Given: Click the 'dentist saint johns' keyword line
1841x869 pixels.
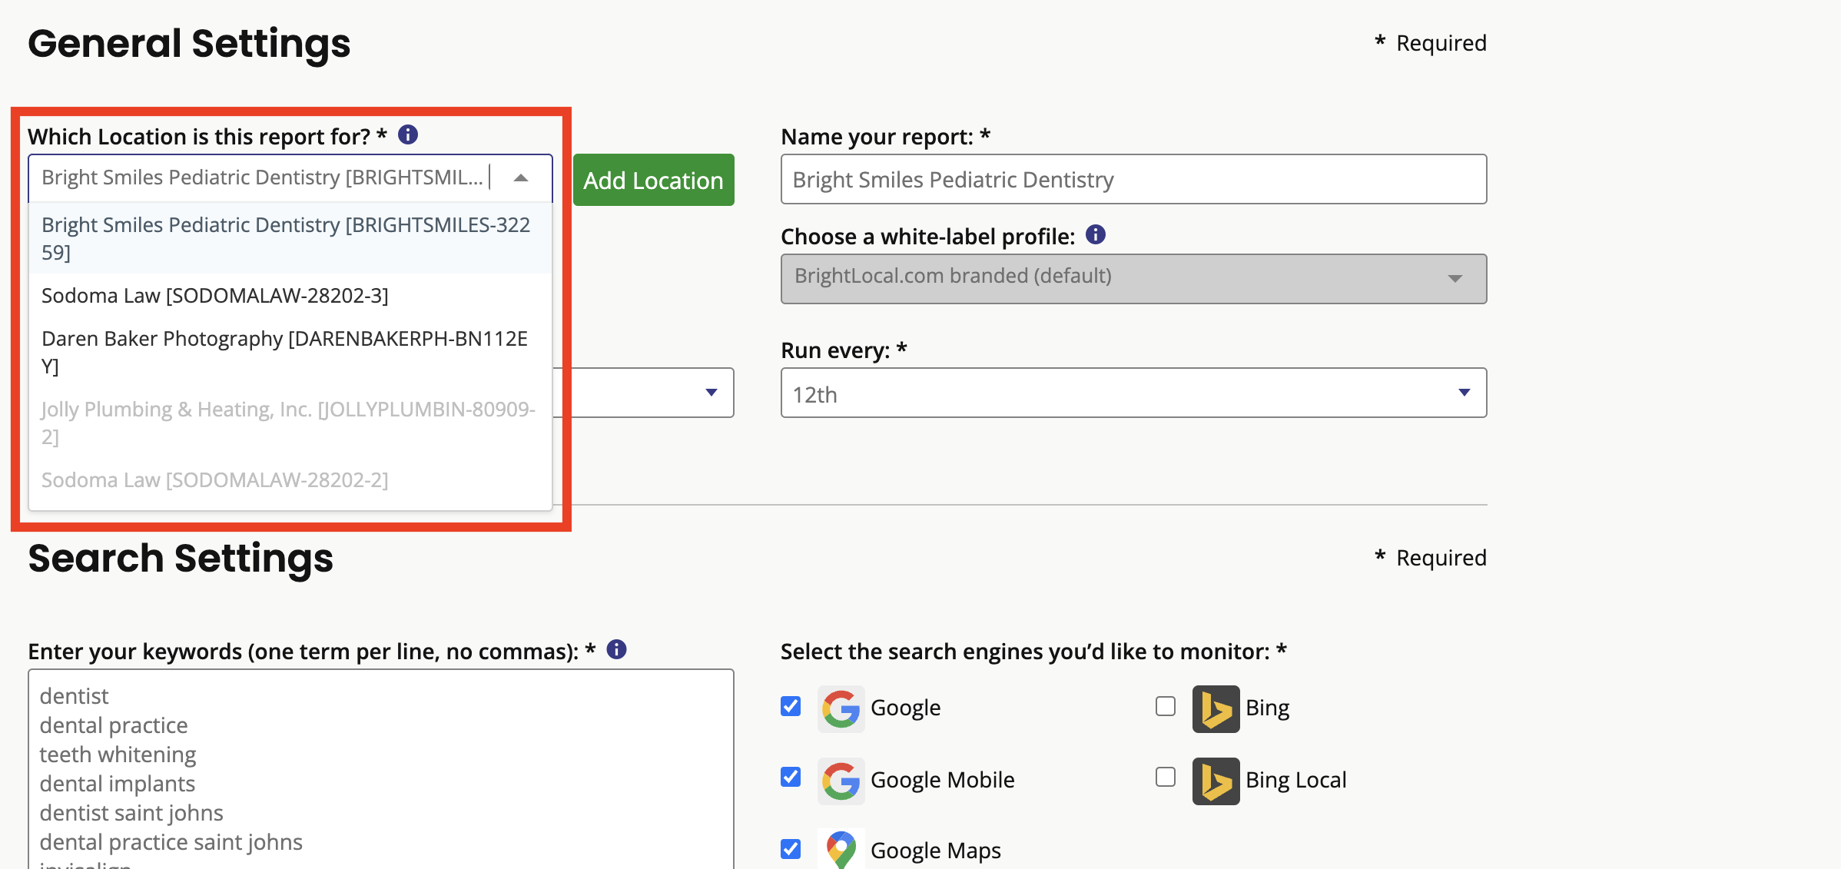Looking at the screenshot, I should click(131, 813).
